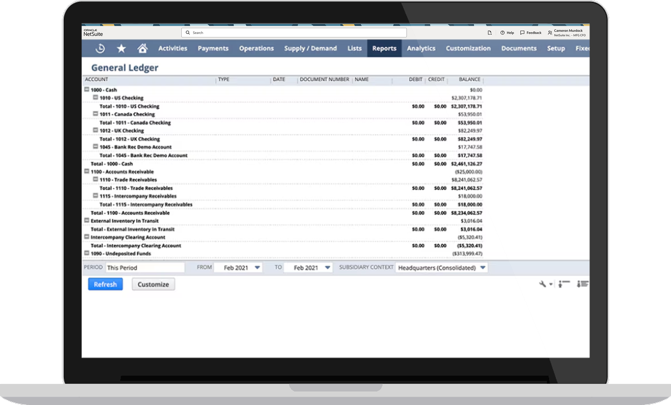
Task: Open the Create New document icon
Action: tap(489, 33)
